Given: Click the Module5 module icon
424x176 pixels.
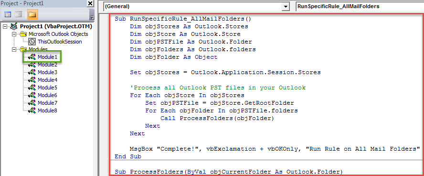Looking at the screenshot, I should 32,88.
